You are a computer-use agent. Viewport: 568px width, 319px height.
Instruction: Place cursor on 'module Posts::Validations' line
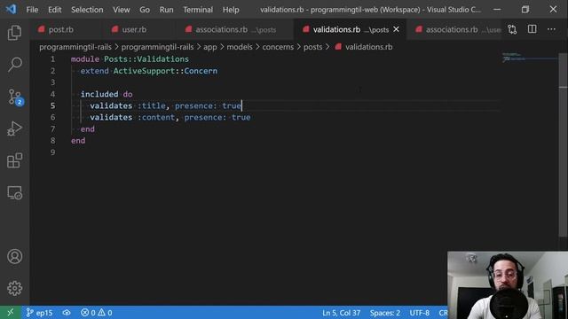130,59
